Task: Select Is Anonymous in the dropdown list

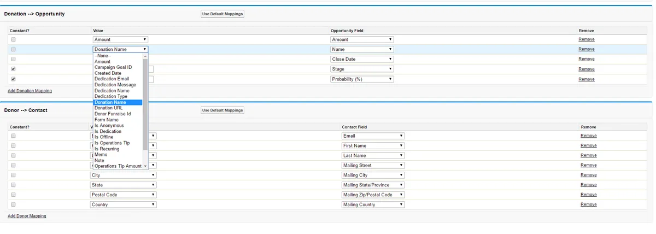Action: 118,125
